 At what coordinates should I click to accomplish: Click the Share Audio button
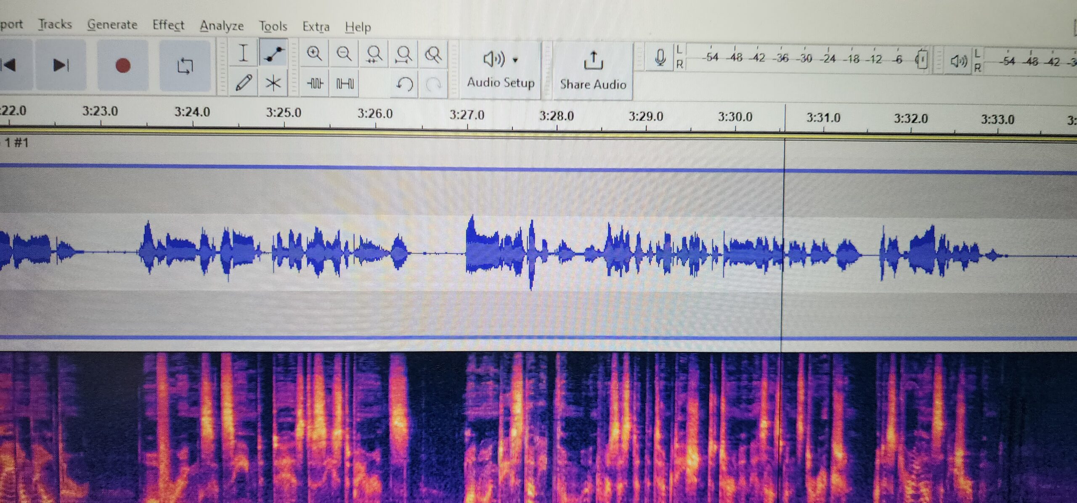click(593, 71)
